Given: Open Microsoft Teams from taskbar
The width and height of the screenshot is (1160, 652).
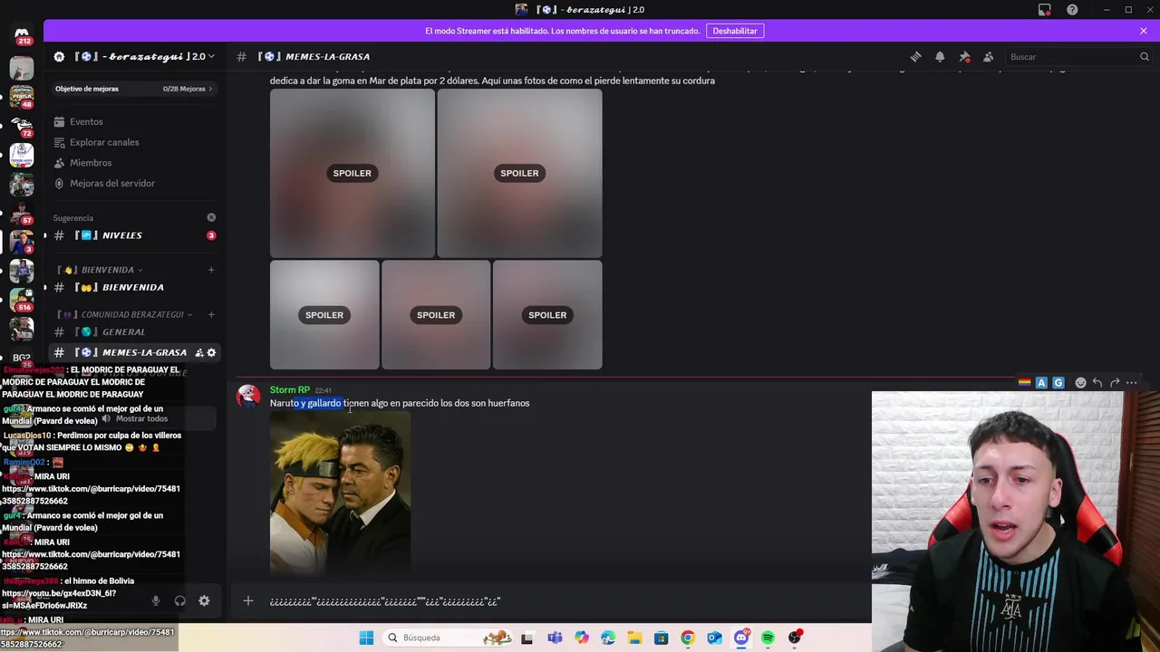Looking at the screenshot, I should (x=555, y=638).
